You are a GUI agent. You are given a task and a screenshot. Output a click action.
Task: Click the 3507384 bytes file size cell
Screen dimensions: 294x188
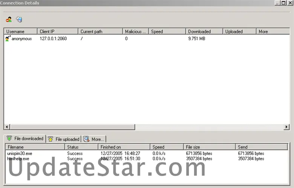pyautogui.click(x=199, y=159)
